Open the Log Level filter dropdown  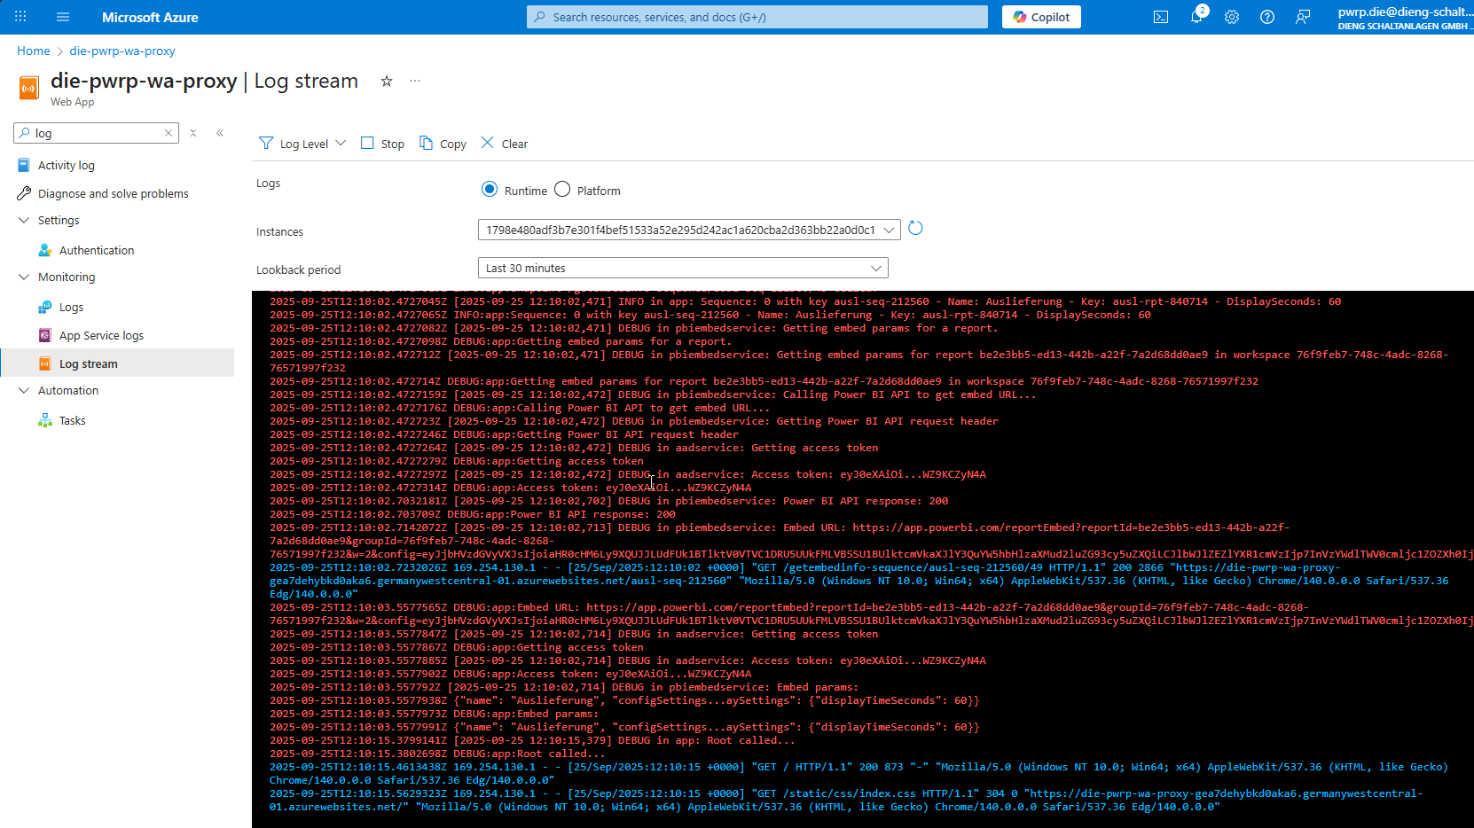(302, 144)
